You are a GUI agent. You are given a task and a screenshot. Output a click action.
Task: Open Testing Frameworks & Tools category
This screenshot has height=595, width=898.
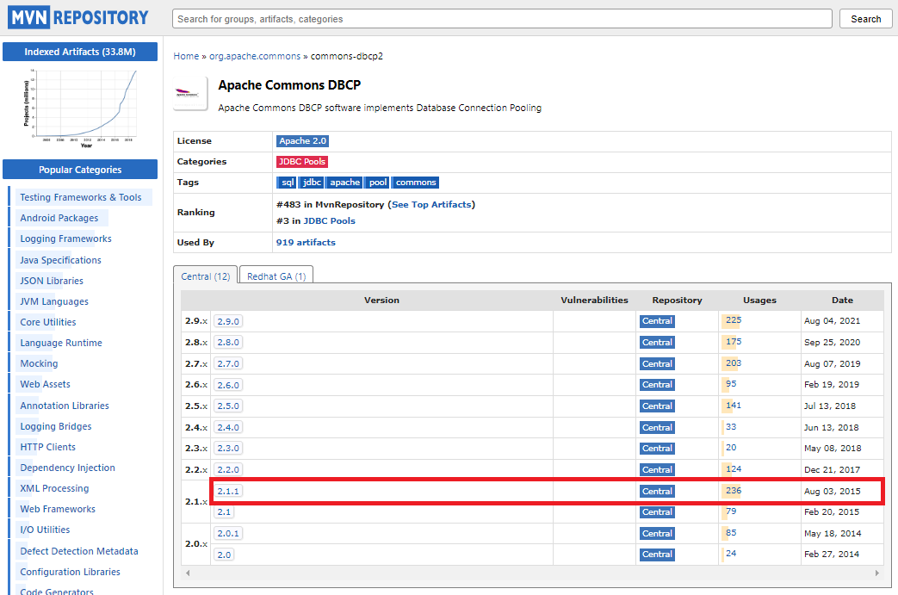click(81, 197)
